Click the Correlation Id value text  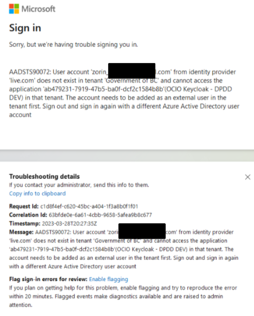[x=100, y=215]
